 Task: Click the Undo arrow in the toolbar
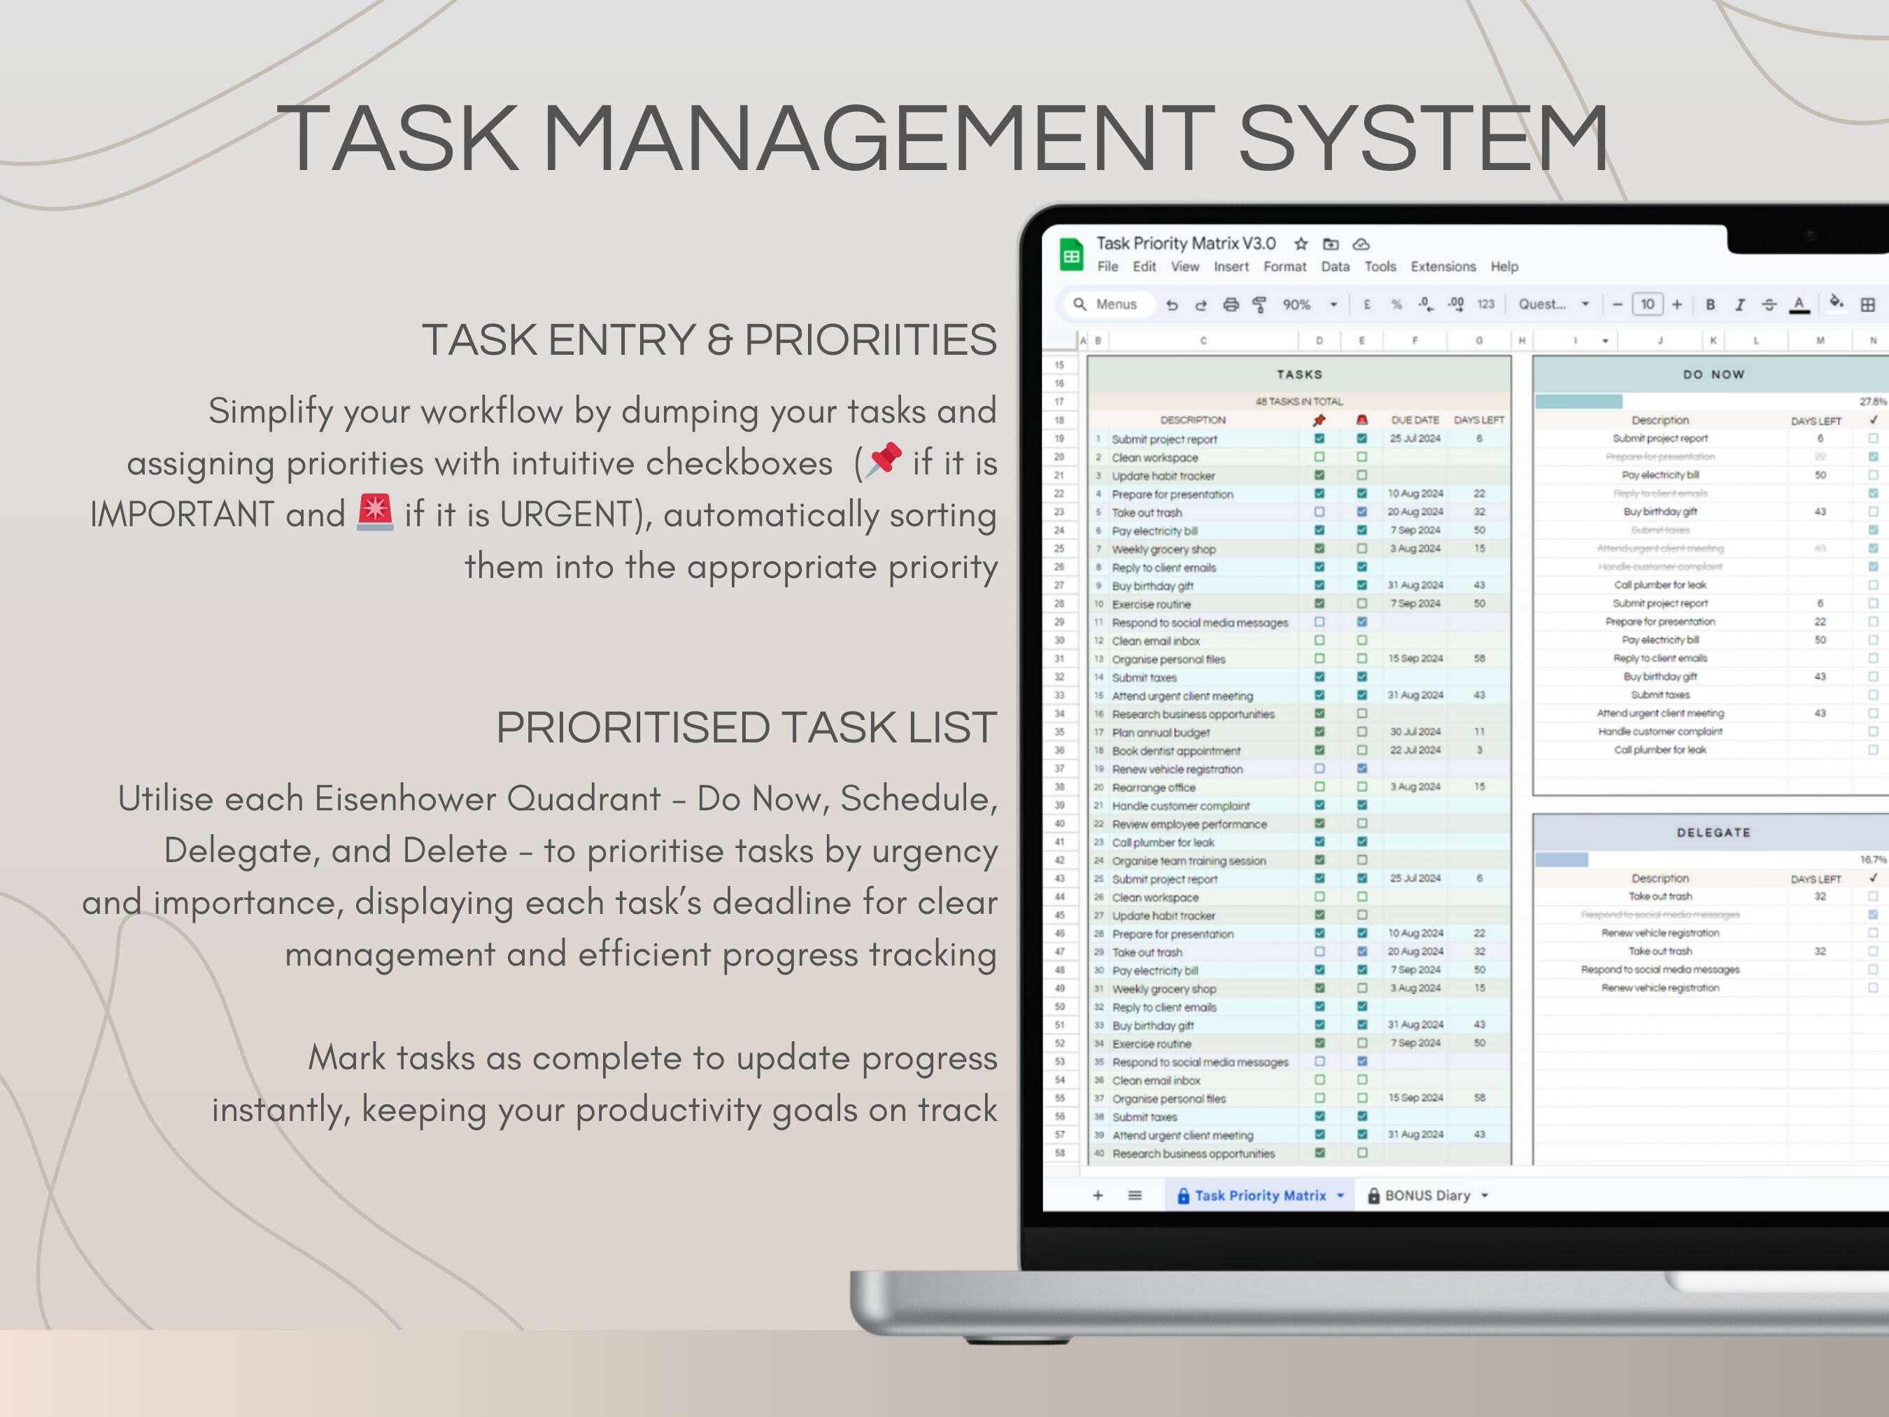[1172, 305]
